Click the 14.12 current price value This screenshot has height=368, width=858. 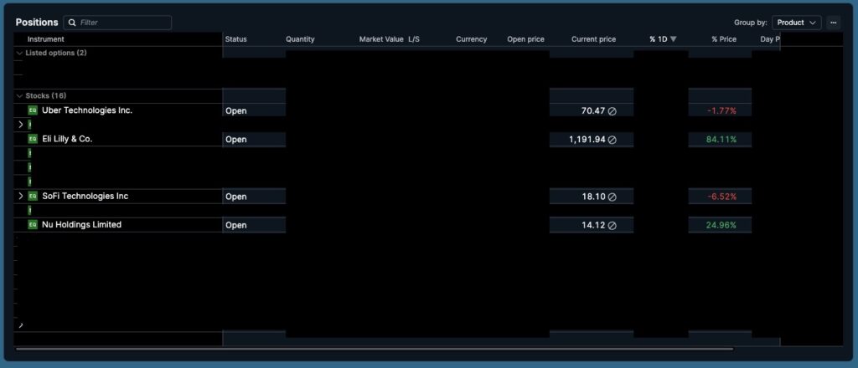click(594, 225)
